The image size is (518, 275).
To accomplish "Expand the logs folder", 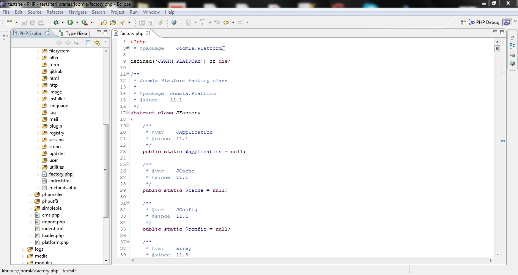I will (24, 249).
